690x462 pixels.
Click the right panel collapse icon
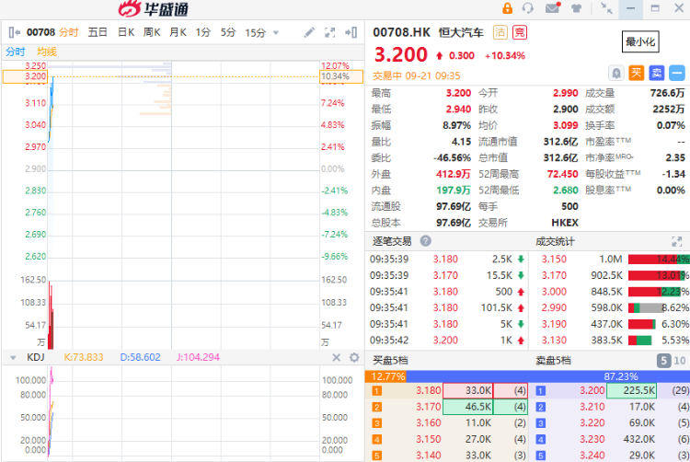point(351,32)
